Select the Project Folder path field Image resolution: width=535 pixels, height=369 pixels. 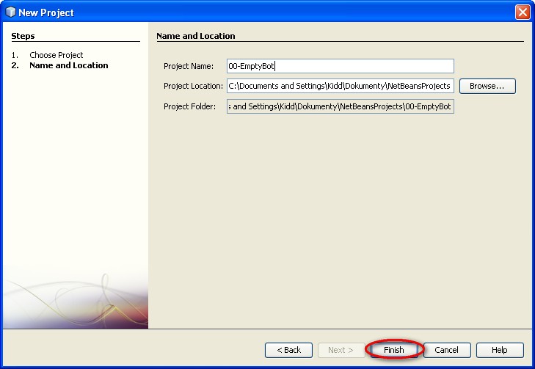(x=341, y=106)
